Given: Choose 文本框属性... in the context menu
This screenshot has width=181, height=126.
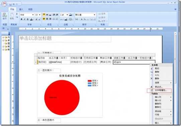Looking at the screenshot, I should click(161, 90).
